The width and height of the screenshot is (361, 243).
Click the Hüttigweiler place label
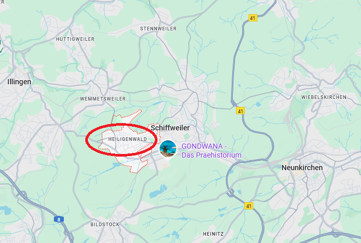pos(75,39)
